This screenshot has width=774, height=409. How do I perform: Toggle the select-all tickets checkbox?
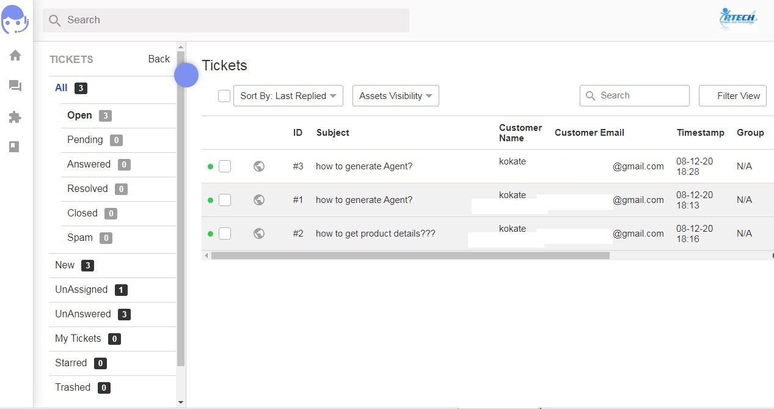point(224,96)
